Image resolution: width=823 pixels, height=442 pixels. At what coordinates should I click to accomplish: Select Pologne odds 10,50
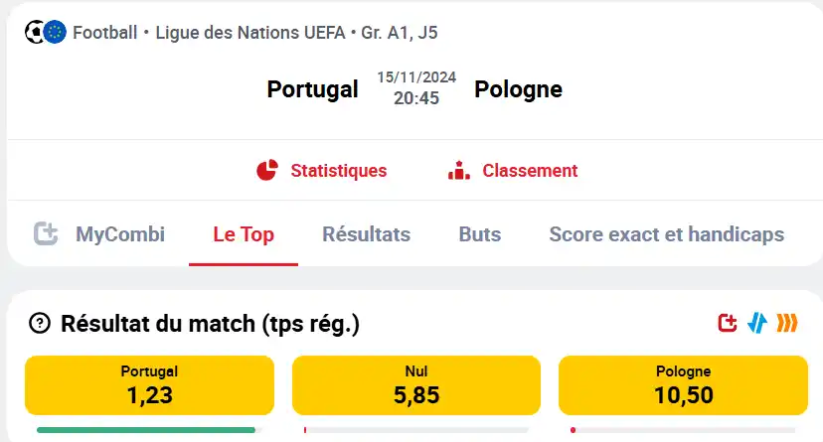pyautogui.click(x=683, y=385)
